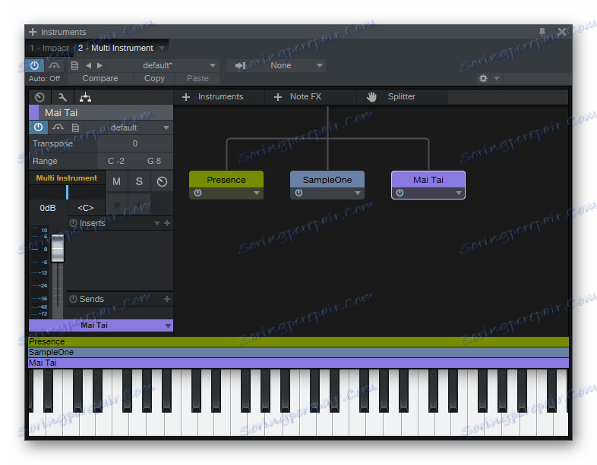Click the 0dB volume value
Viewport: 597px width, 465px height.
click(x=48, y=208)
